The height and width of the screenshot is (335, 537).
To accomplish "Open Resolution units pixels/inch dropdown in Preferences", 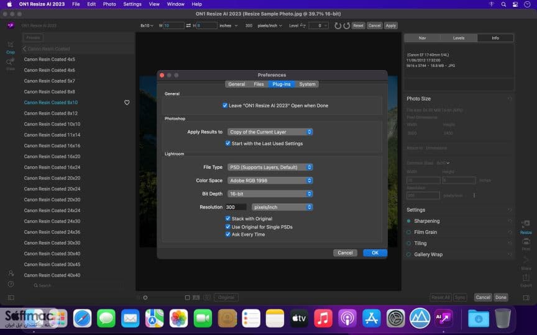I will point(282,207).
